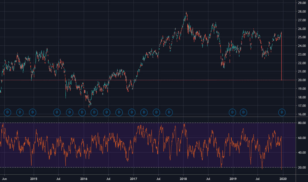Click the dividend marker just before 2019
This screenshot has width=308, height=182.
232,113
